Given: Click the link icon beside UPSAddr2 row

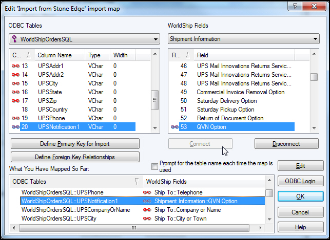Looking at the screenshot, I should pos(15,75).
